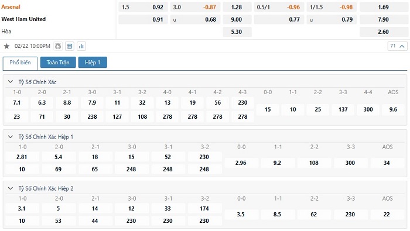
Task: Choose first half draw odds 2.60
Action: click(x=383, y=32)
